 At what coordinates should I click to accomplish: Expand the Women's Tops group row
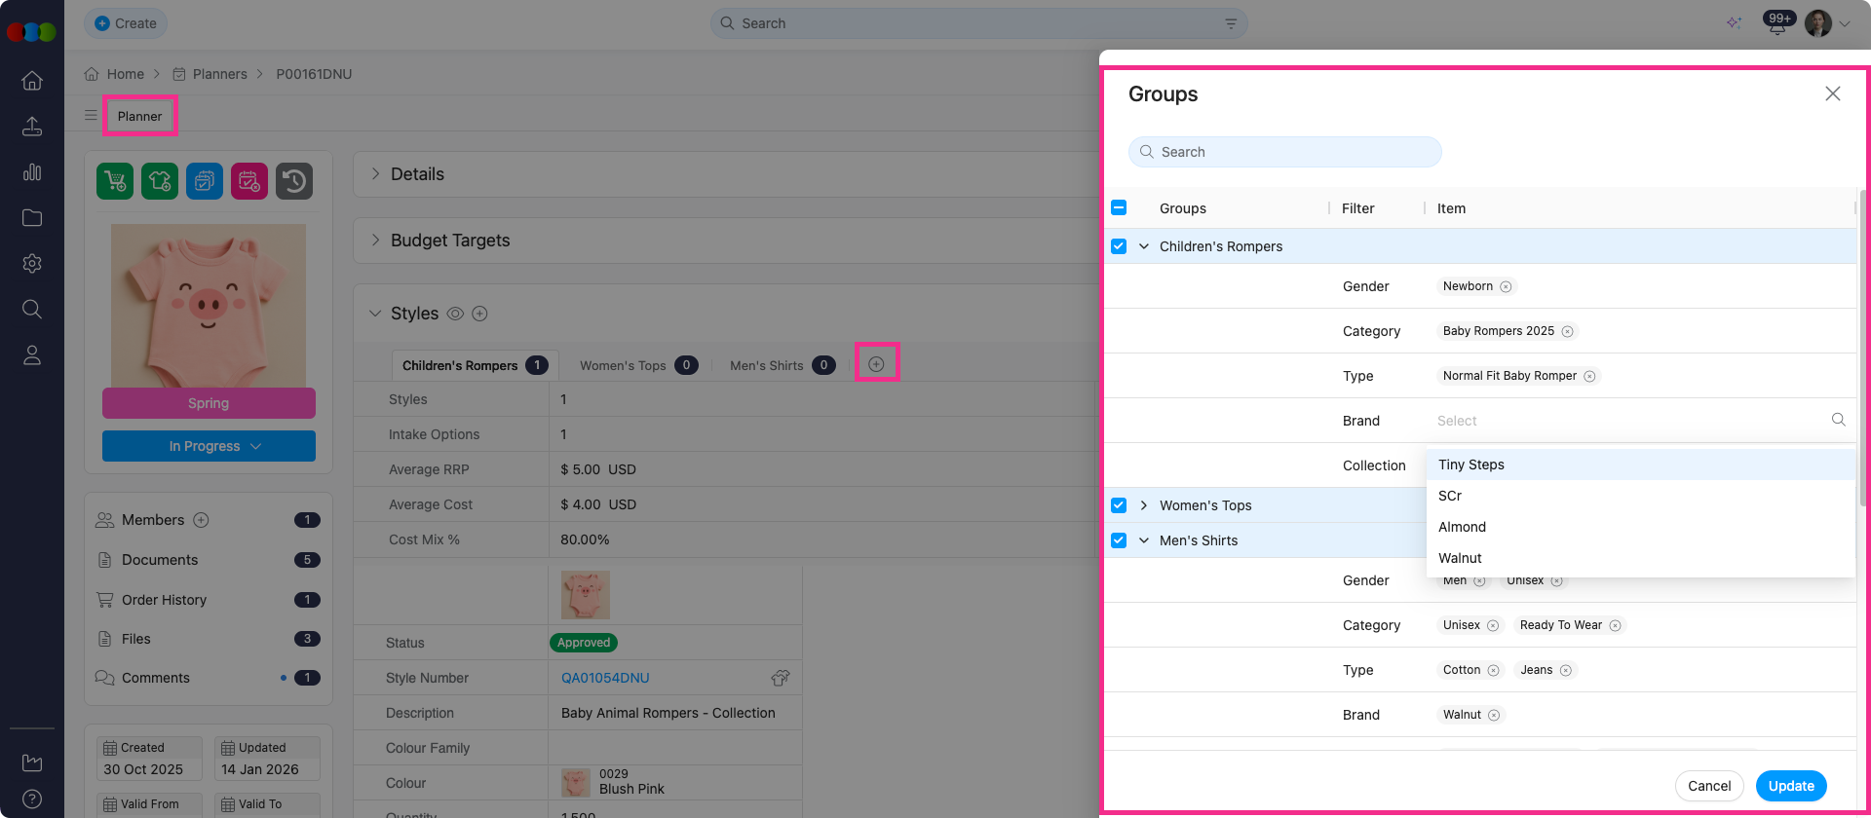pos(1144,505)
